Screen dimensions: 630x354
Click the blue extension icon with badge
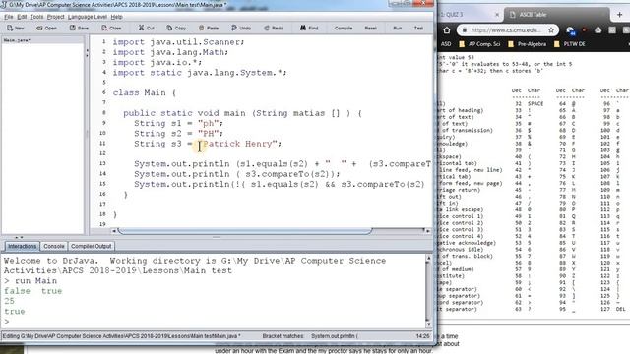coord(570,30)
